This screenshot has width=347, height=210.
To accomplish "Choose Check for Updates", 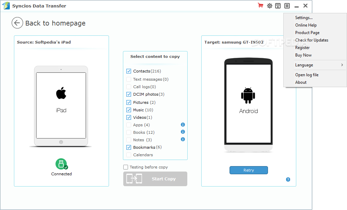I will [x=315, y=40].
